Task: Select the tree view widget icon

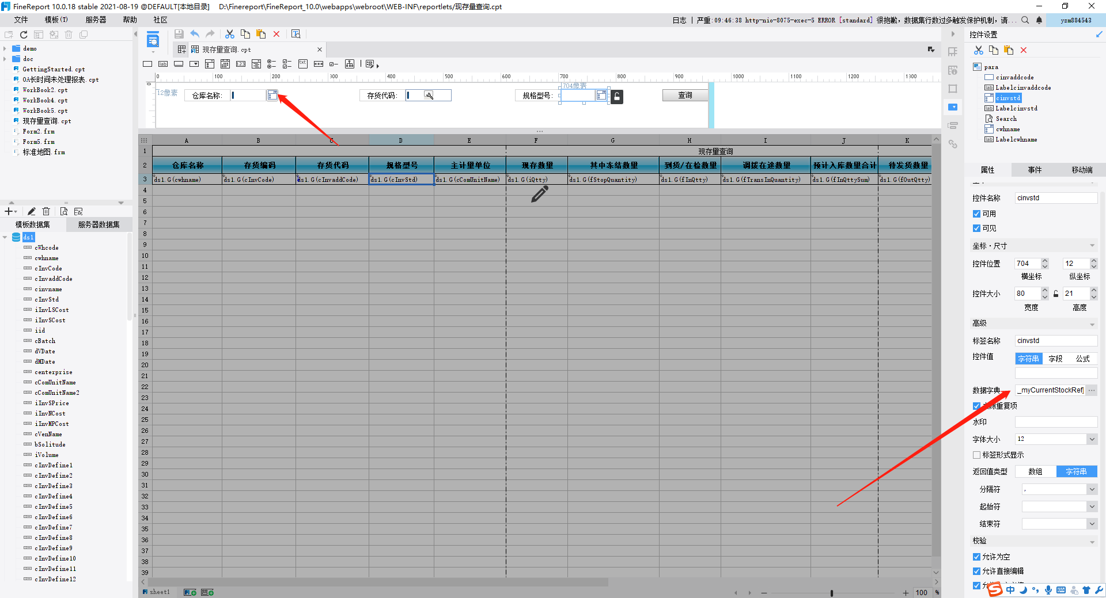Action: tap(350, 64)
